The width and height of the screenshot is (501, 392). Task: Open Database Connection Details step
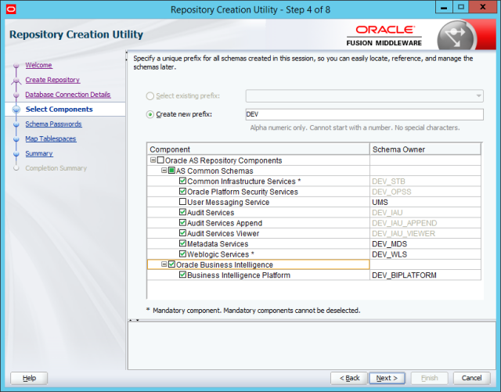(x=68, y=95)
